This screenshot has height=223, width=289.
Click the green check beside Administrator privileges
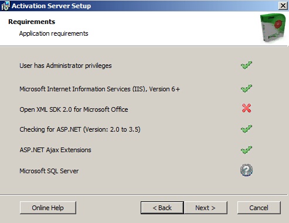(x=246, y=65)
